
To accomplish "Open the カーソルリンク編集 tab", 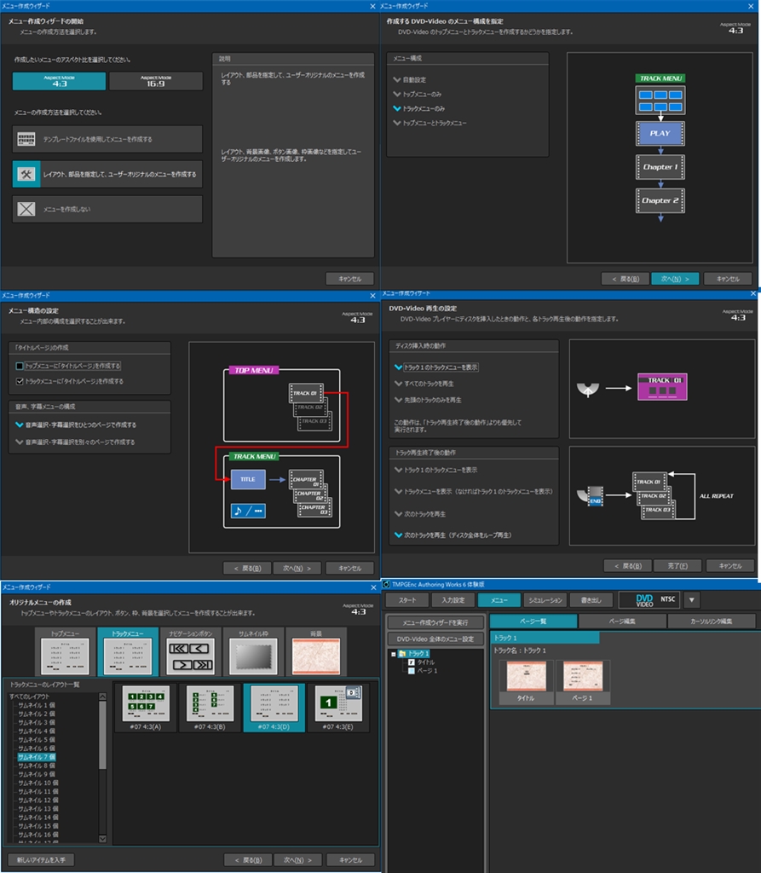I will [712, 622].
